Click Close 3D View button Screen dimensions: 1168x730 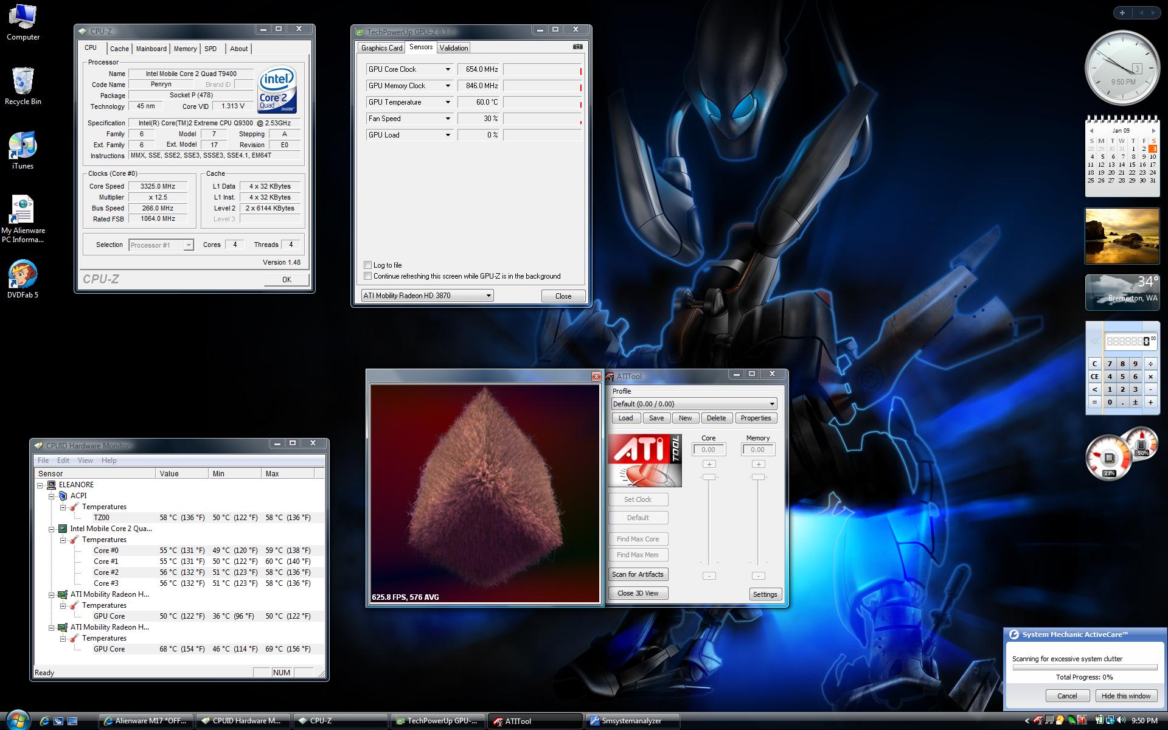click(638, 593)
